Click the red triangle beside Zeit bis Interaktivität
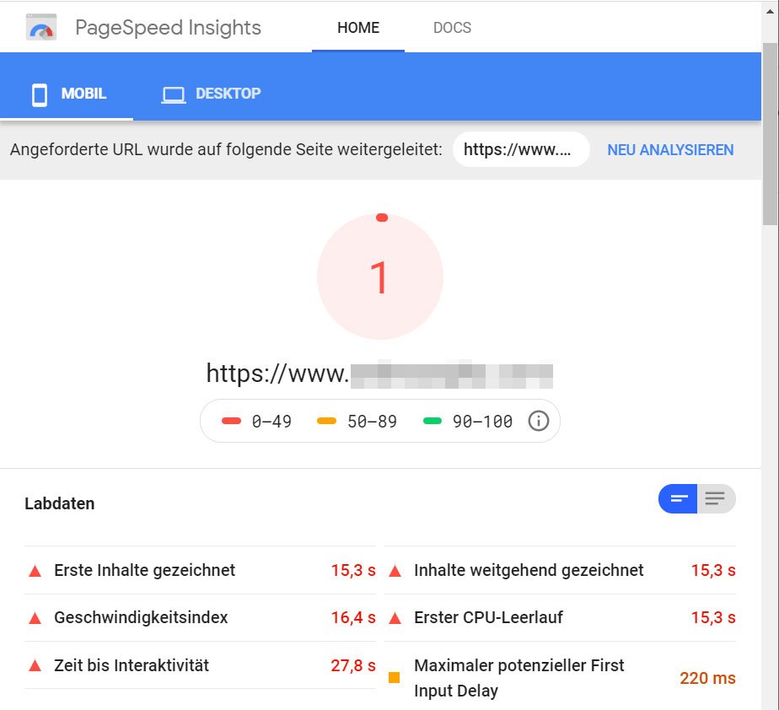 click(35, 666)
